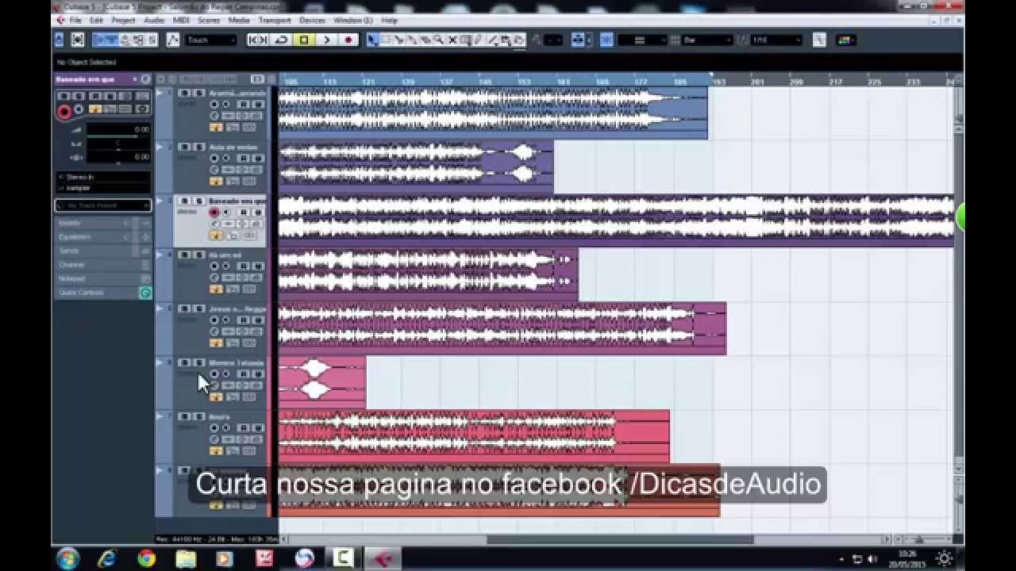
Task: Click the orange freeze button on track 5
Action: tap(216, 343)
